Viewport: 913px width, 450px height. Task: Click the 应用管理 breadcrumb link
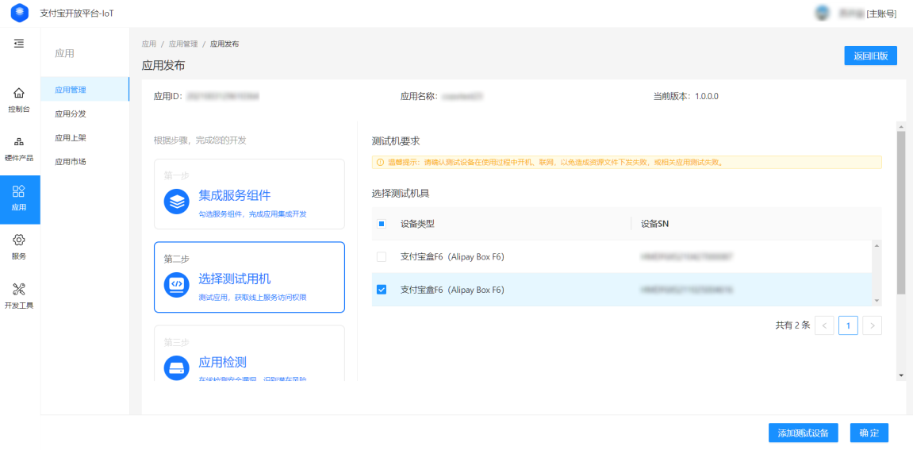pos(182,44)
